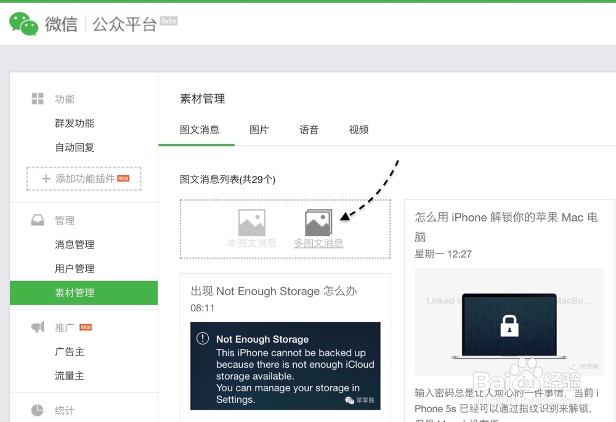This screenshot has width=616, height=422.
Task: Click 08:11 timestamp
Action: pyautogui.click(x=202, y=308)
